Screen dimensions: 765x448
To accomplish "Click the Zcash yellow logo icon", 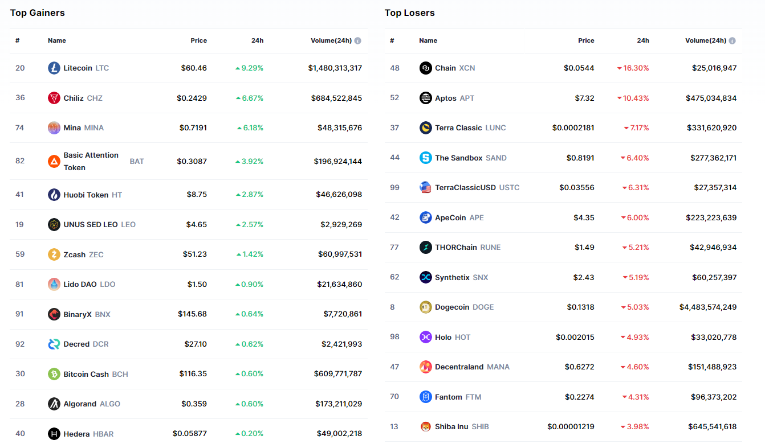I will [x=54, y=254].
